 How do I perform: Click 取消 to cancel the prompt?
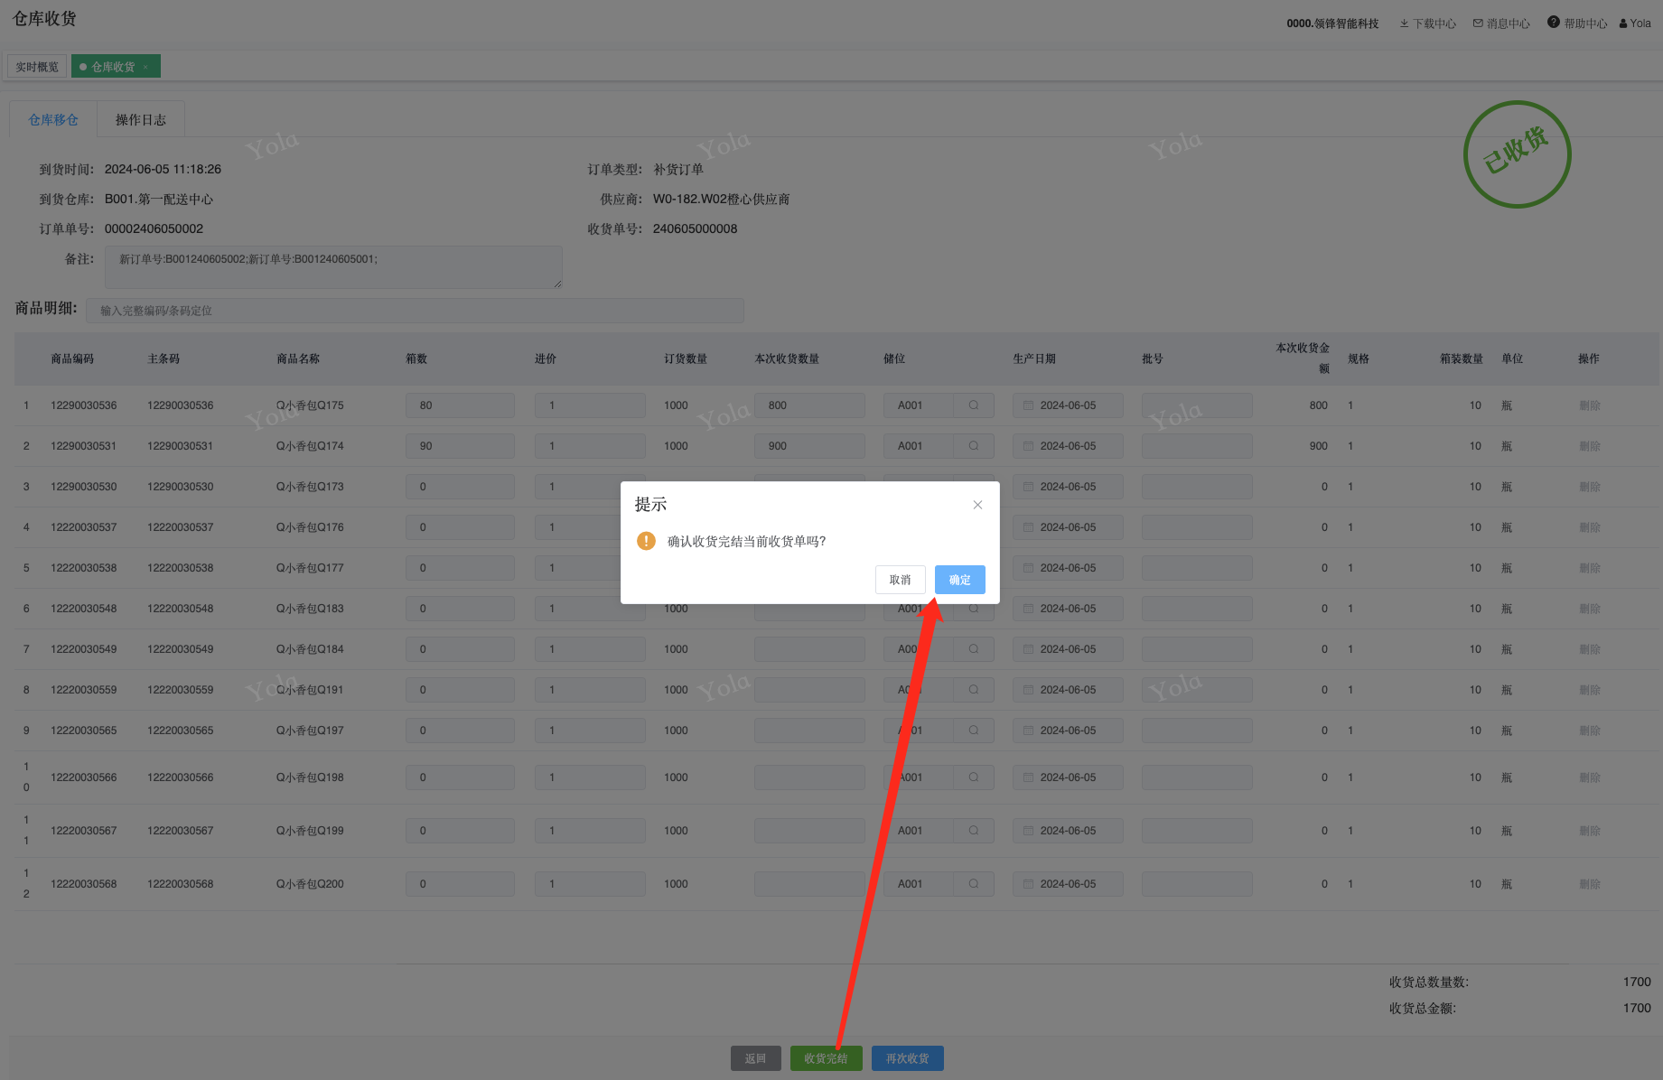[900, 580]
